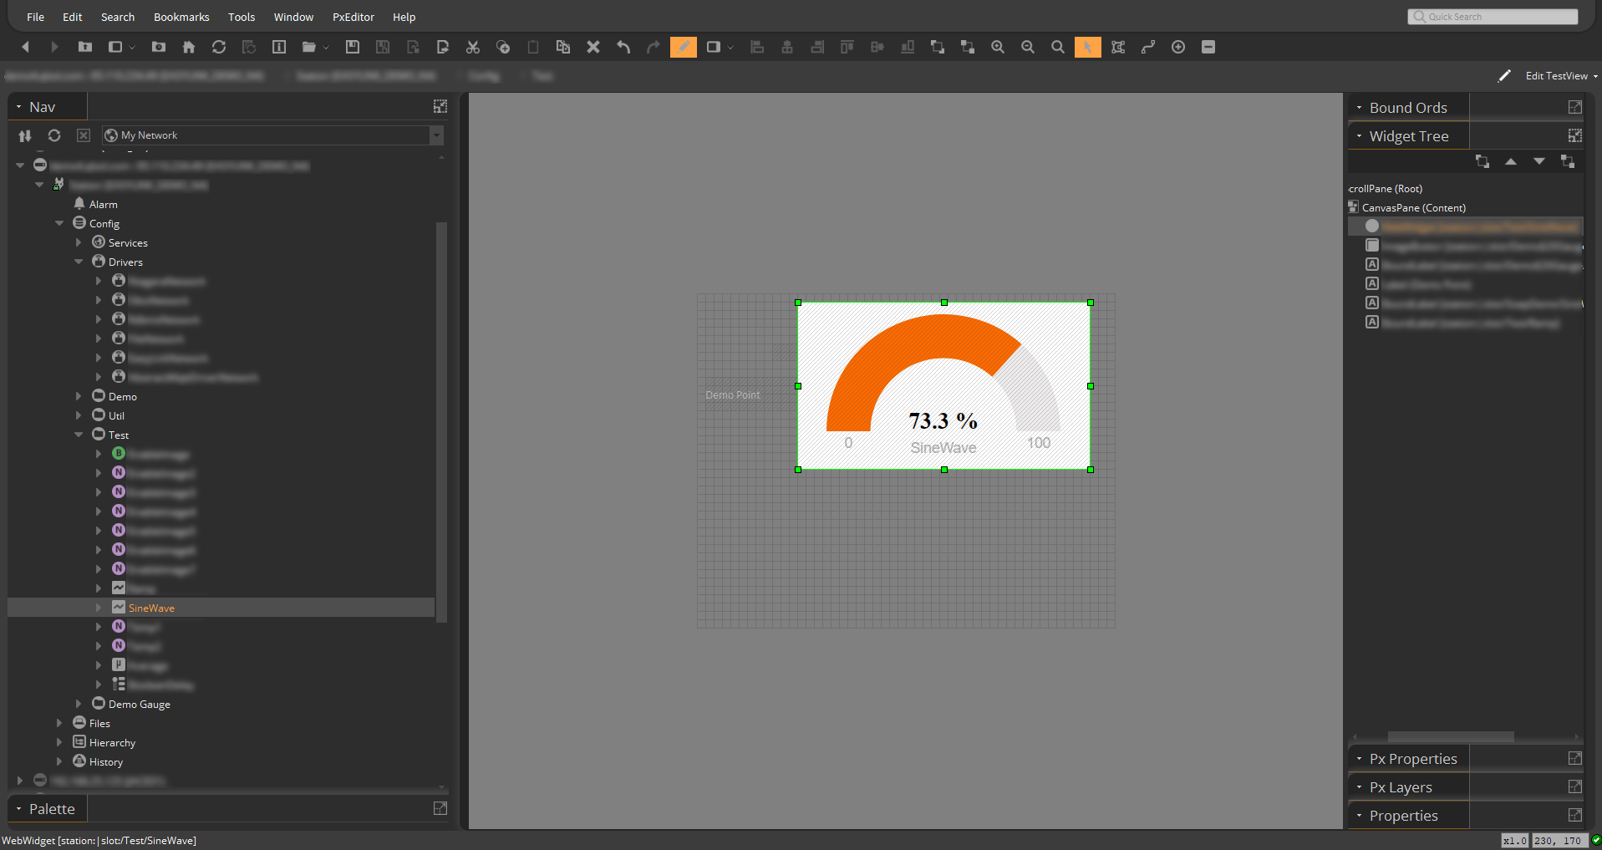Collapse the Drivers tree node

[79, 262]
